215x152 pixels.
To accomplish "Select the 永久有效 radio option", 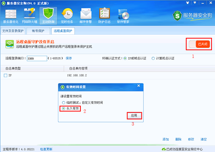I will 63,109.
